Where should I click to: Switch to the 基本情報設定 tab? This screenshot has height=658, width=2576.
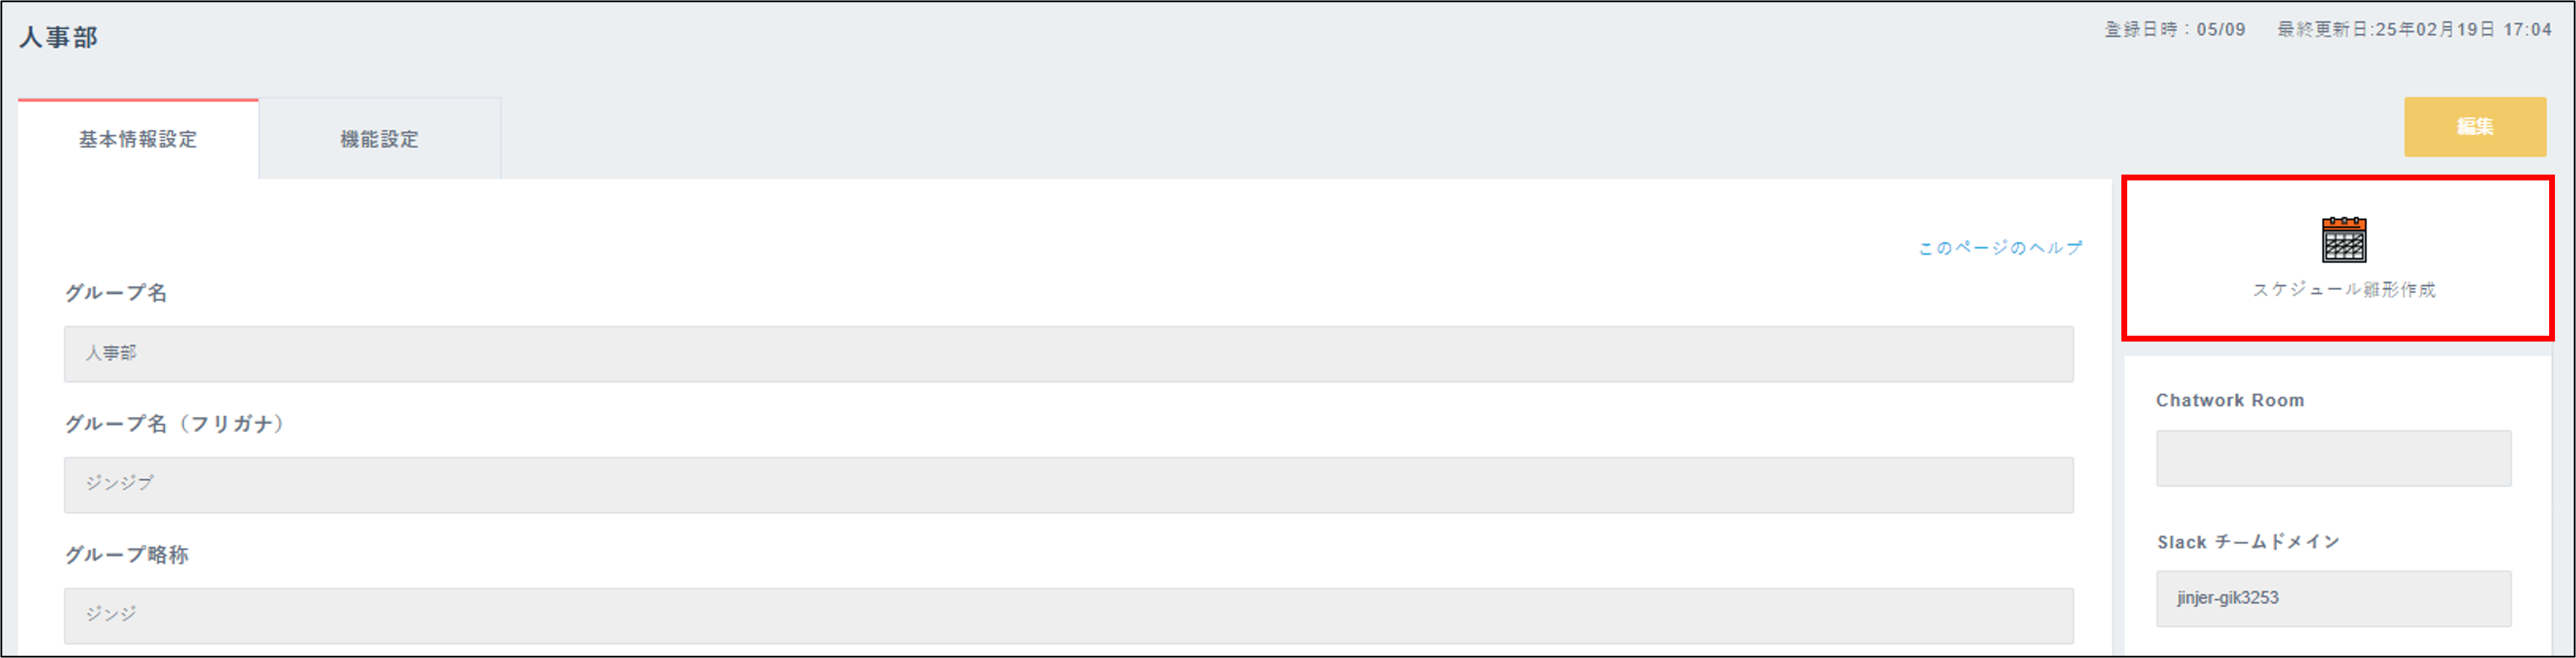point(138,140)
